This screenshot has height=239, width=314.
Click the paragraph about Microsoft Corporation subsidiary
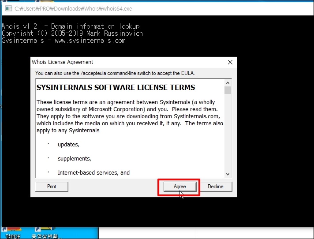[130, 116]
